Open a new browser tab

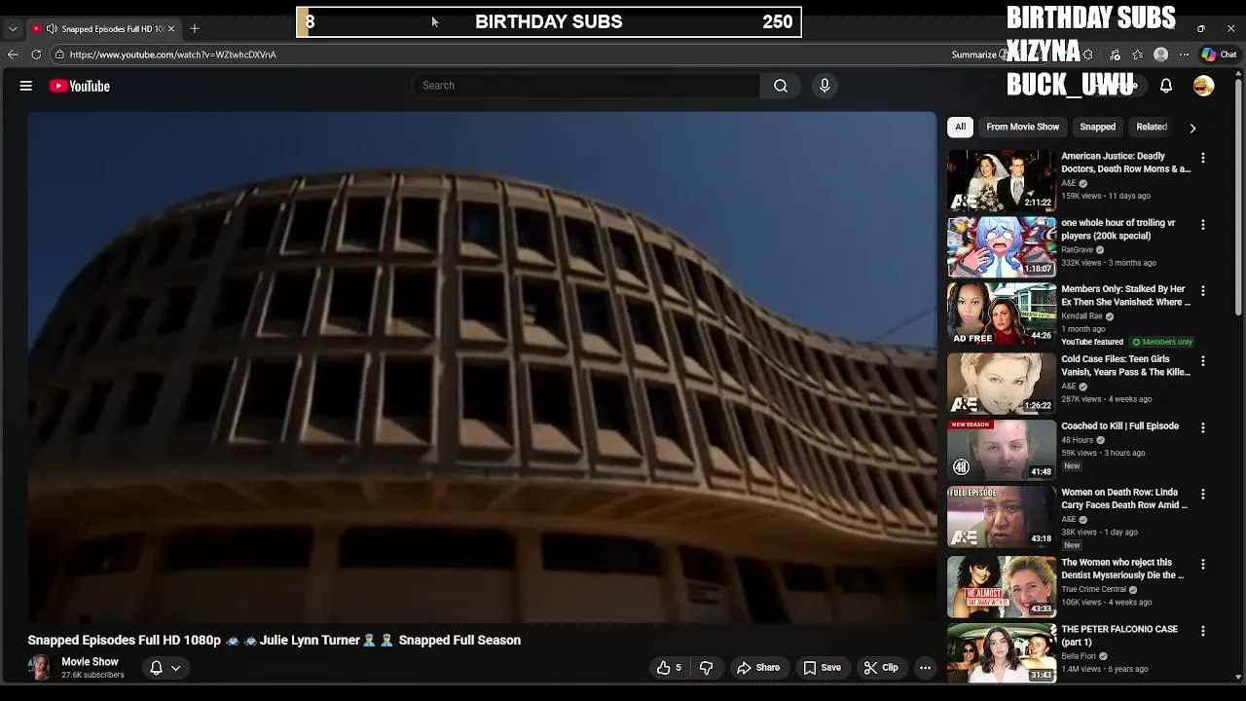[x=195, y=28]
